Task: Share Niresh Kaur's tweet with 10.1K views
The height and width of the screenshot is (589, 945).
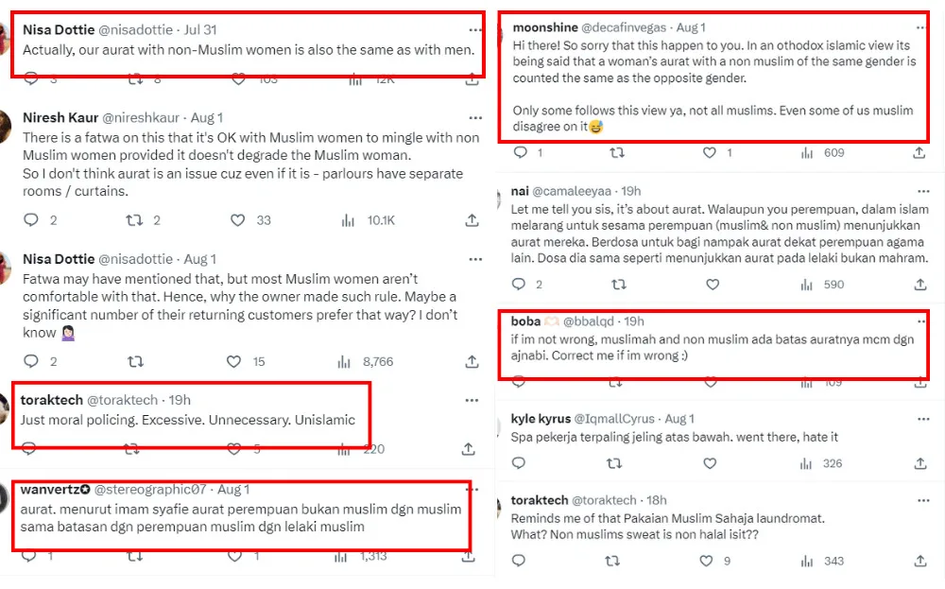Action: (472, 220)
